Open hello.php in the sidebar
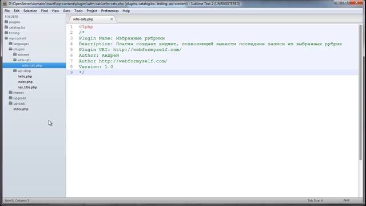Image resolution: width=366 pixels, height=206 pixels. click(x=25, y=76)
